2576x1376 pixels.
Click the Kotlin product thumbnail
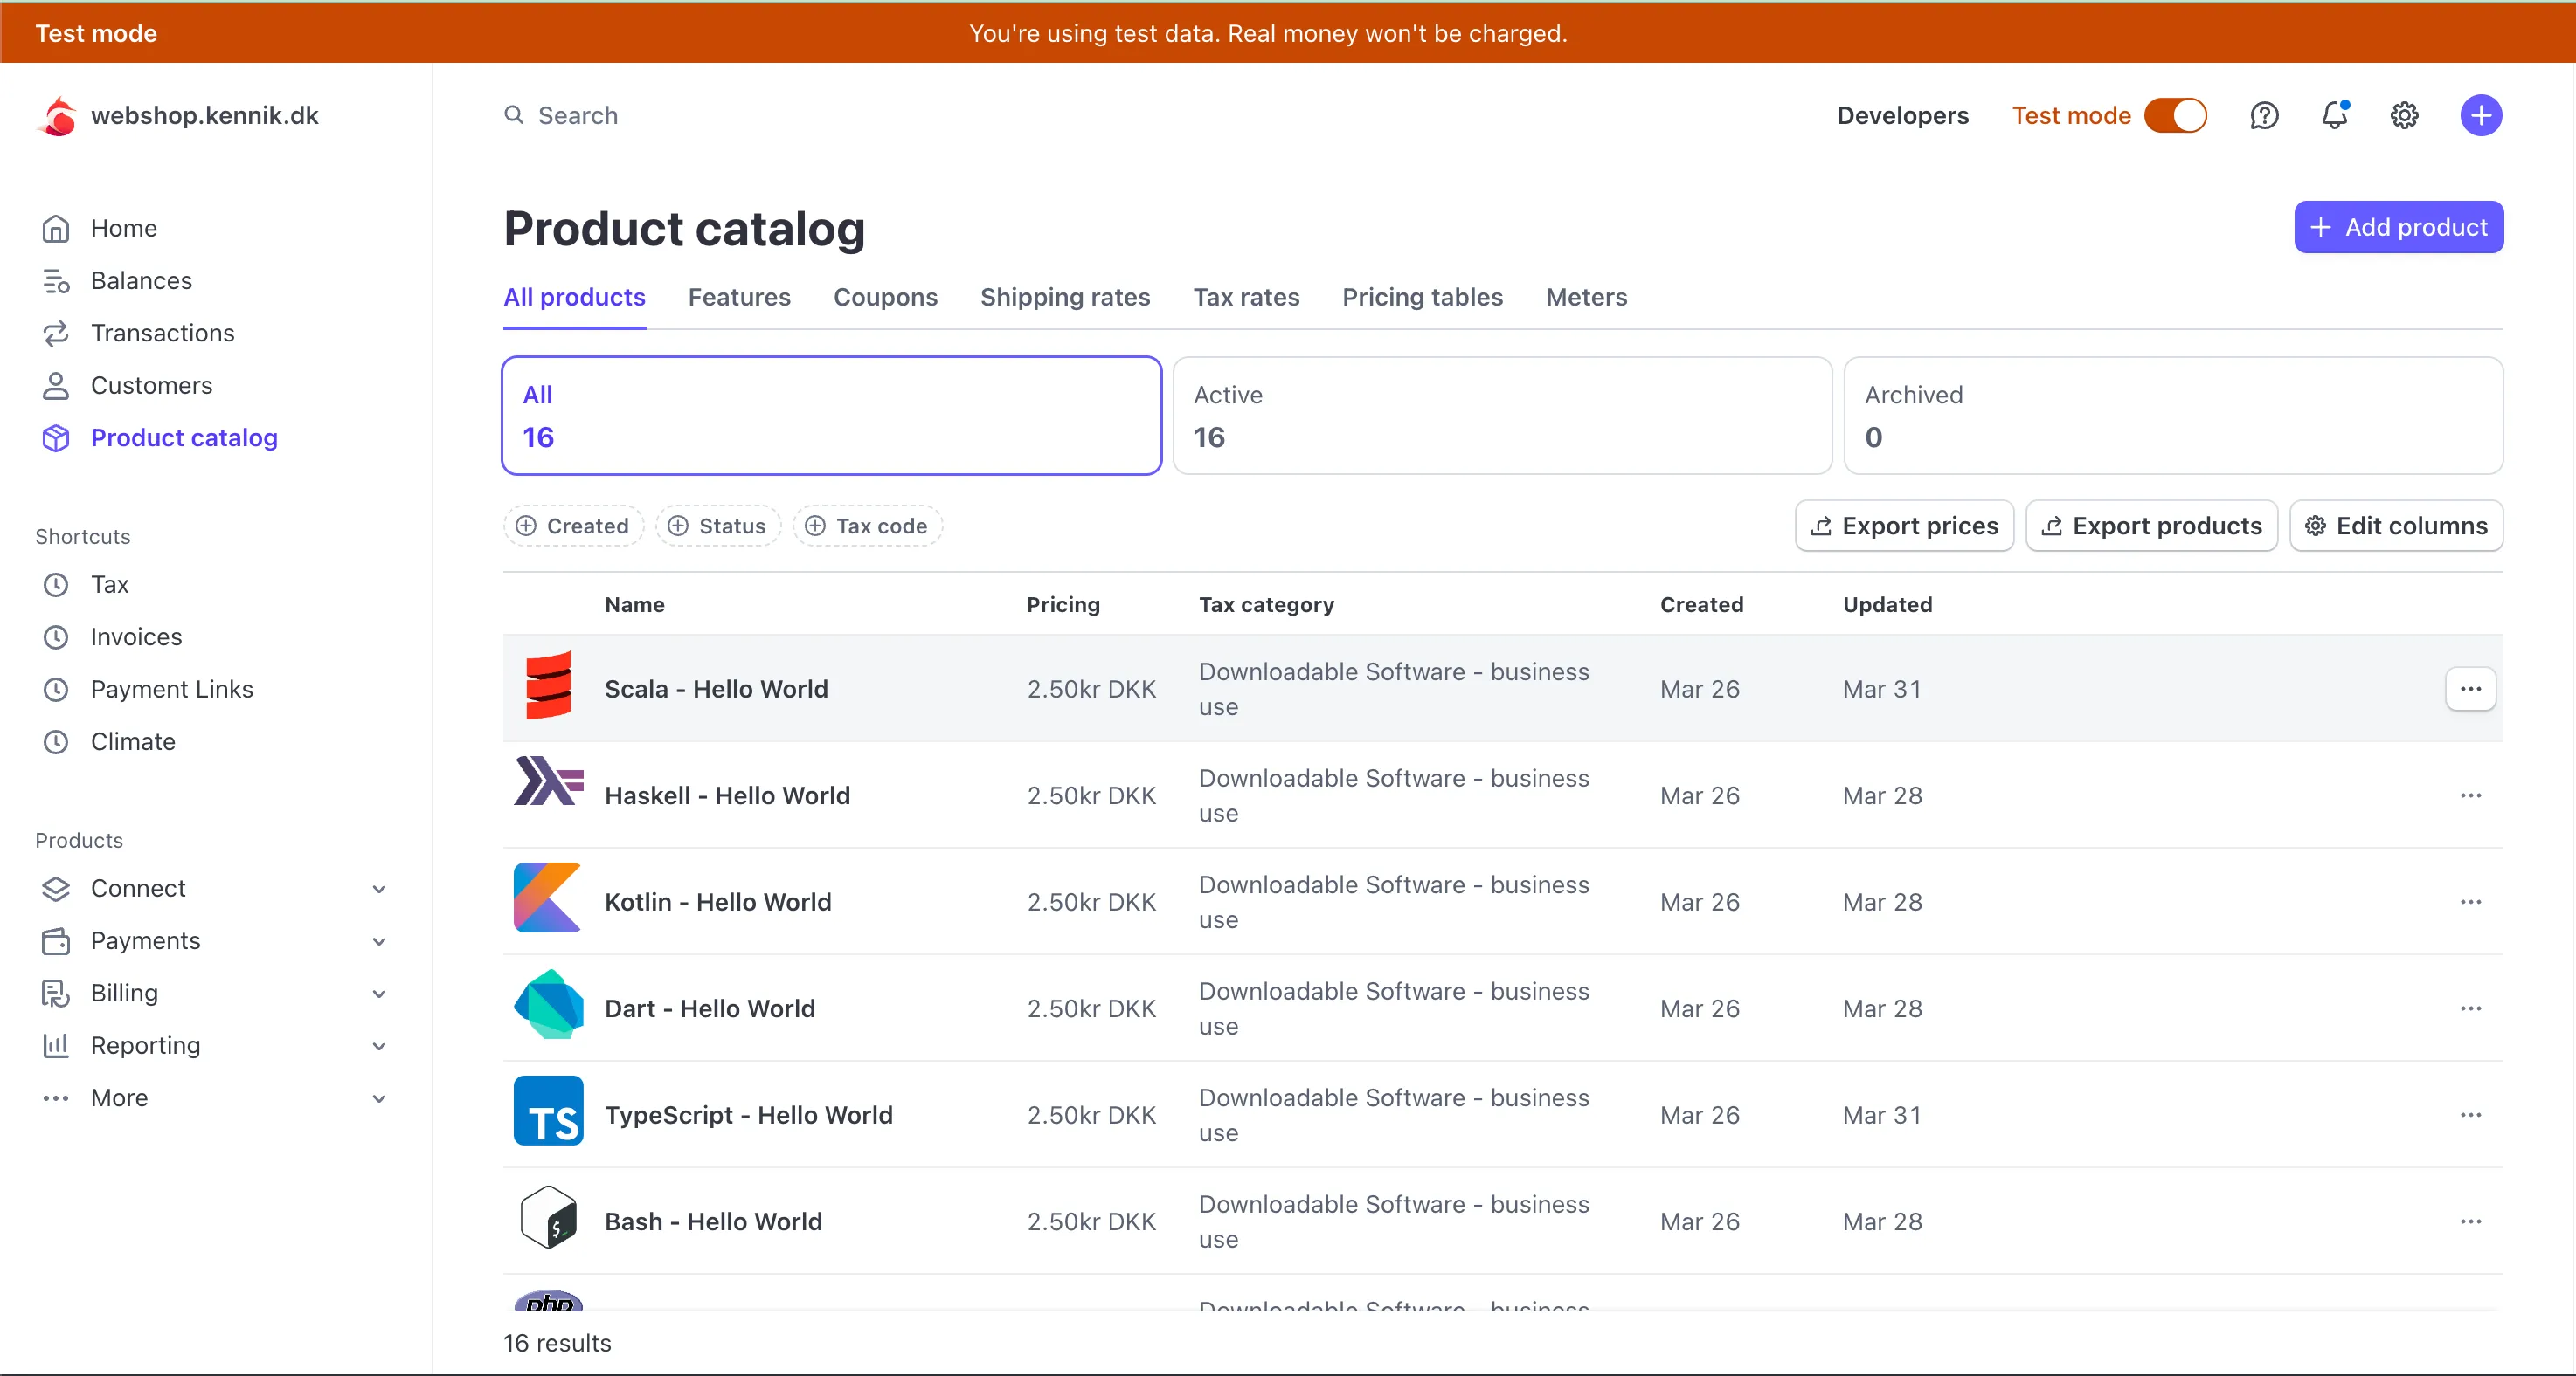coord(548,898)
